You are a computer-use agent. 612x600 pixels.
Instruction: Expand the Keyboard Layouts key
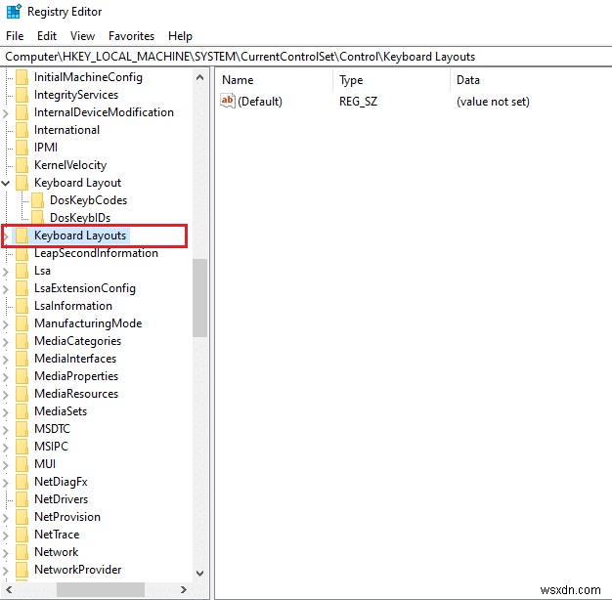coord(6,236)
